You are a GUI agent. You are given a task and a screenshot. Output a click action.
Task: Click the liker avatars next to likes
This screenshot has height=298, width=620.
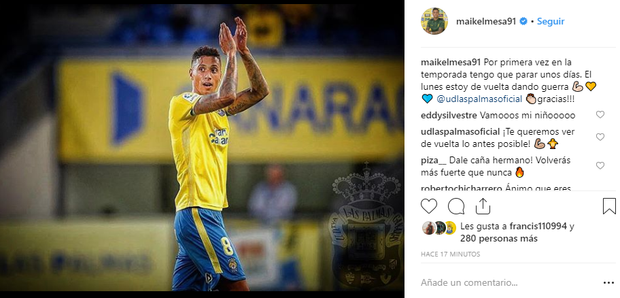(438, 227)
